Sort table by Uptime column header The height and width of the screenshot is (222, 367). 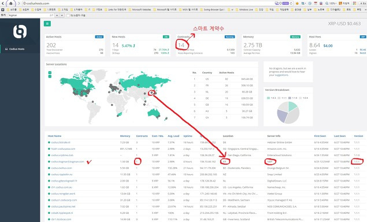coord(188,136)
